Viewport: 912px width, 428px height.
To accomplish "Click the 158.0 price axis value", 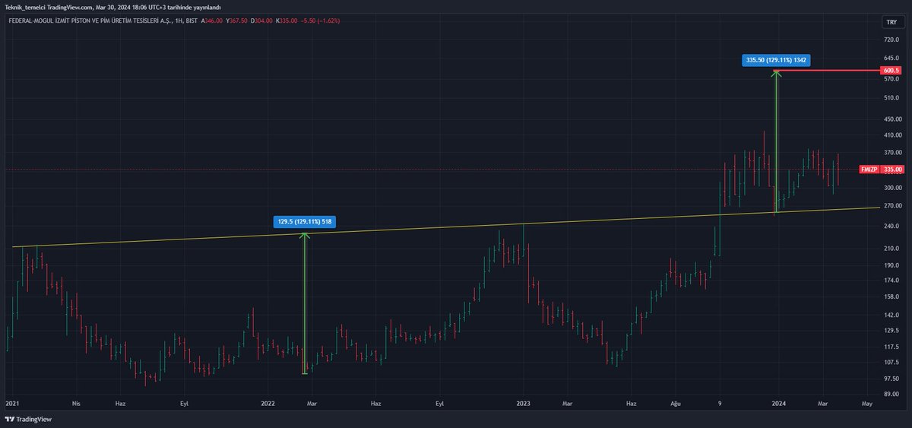I will tap(891, 297).
